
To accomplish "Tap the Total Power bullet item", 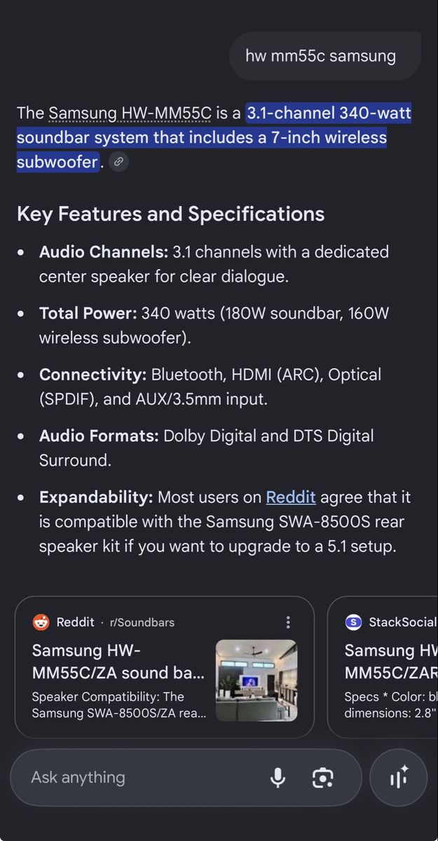I will pyautogui.click(x=214, y=325).
